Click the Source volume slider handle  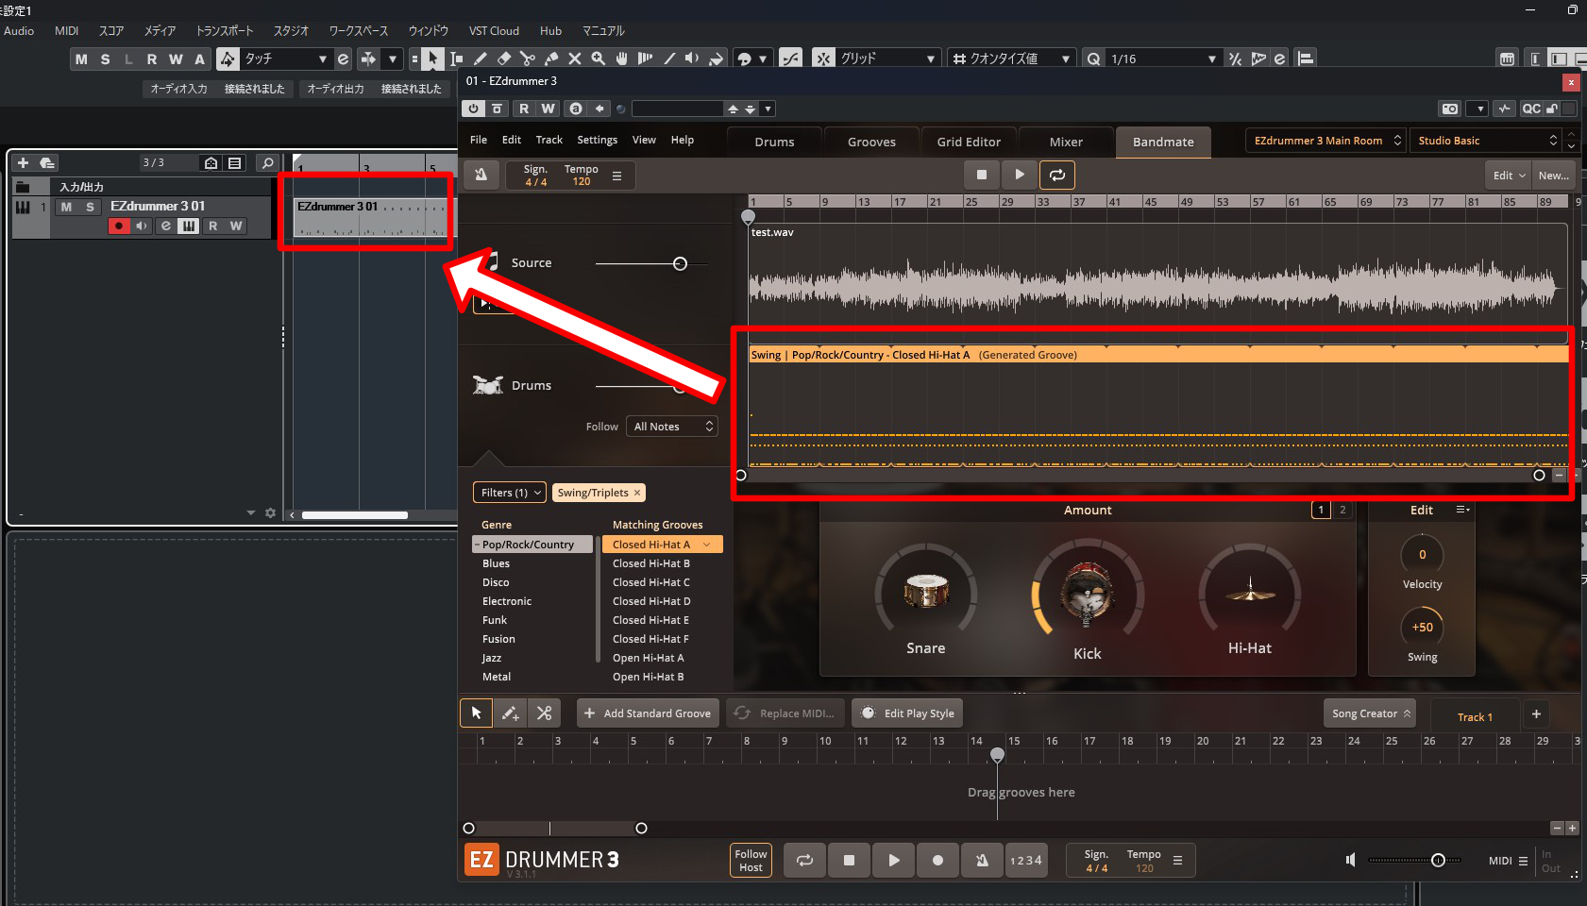[x=680, y=263]
